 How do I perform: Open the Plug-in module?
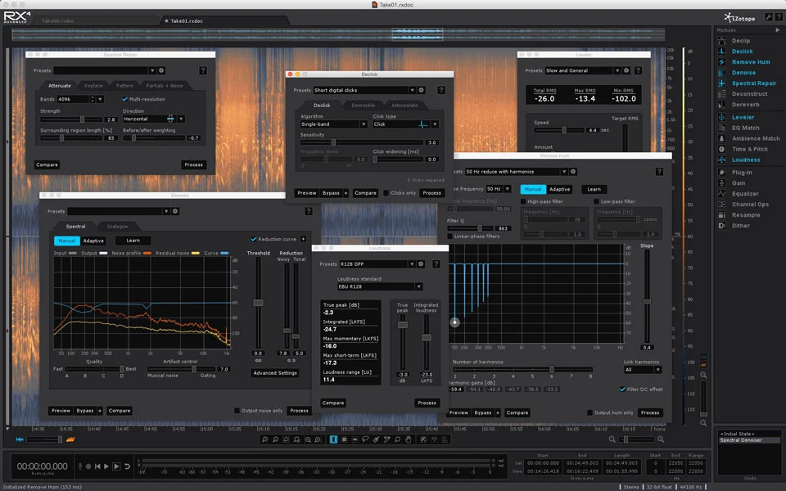(x=742, y=173)
